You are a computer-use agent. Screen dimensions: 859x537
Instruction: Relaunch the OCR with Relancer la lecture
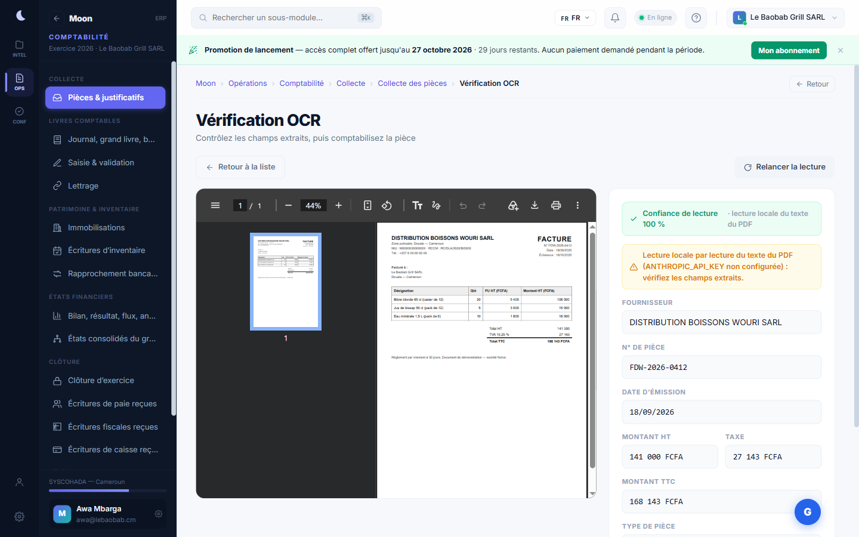(784, 167)
